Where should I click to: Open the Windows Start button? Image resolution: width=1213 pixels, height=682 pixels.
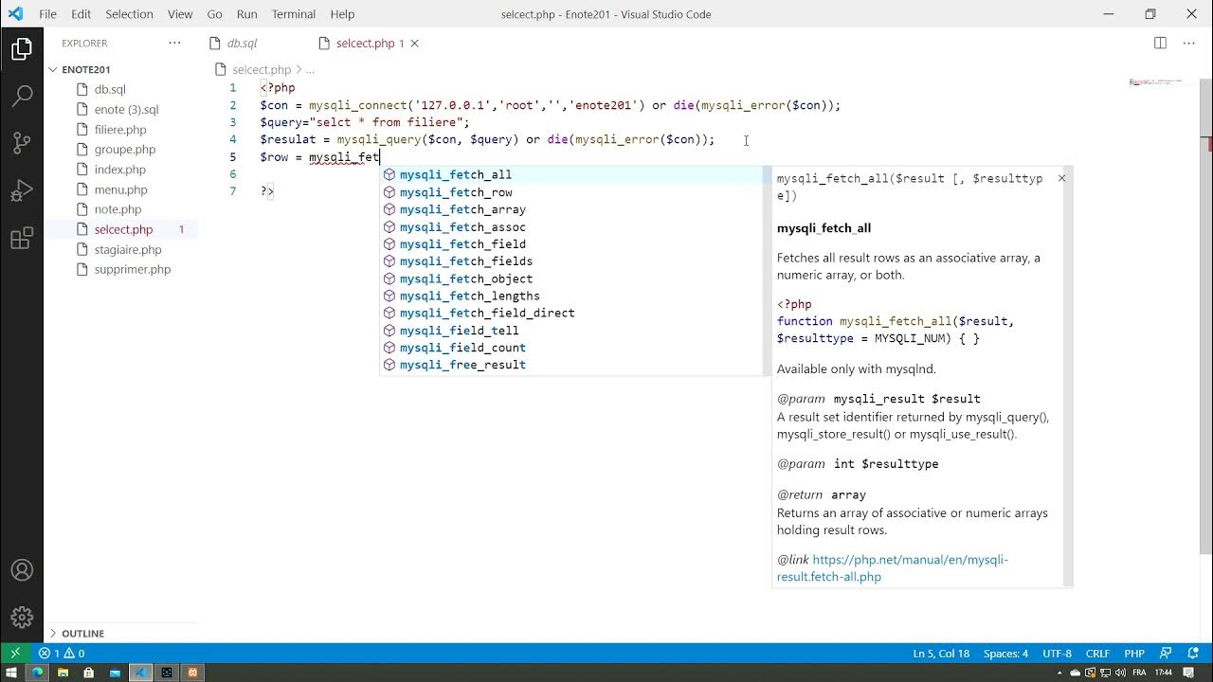pyautogui.click(x=11, y=673)
